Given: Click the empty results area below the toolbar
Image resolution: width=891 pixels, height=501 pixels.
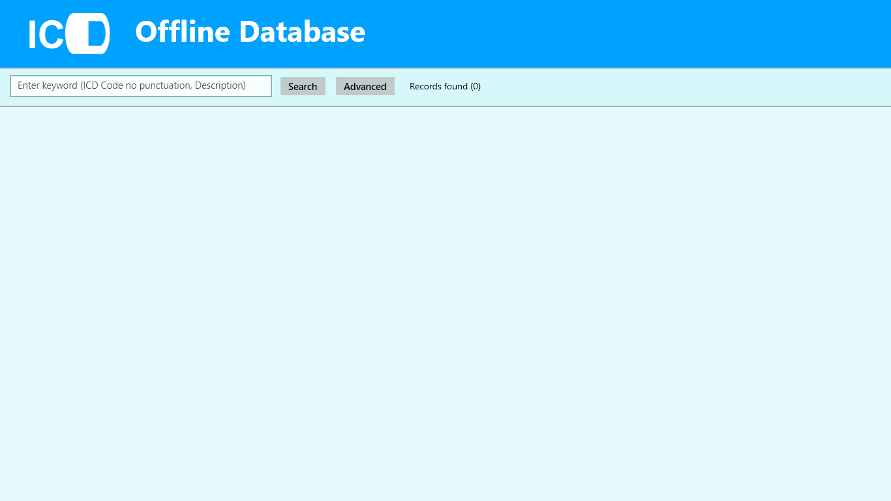Looking at the screenshot, I should point(445,294).
